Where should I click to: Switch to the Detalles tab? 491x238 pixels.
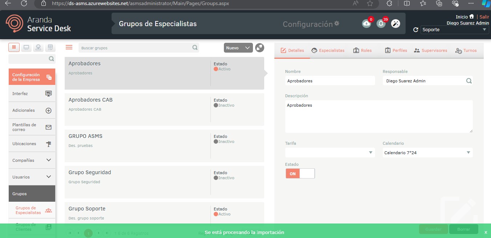(x=292, y=50)
